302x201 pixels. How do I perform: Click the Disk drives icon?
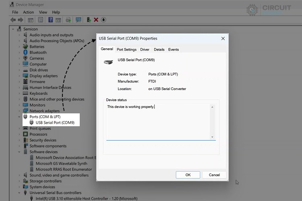(25, 70)
